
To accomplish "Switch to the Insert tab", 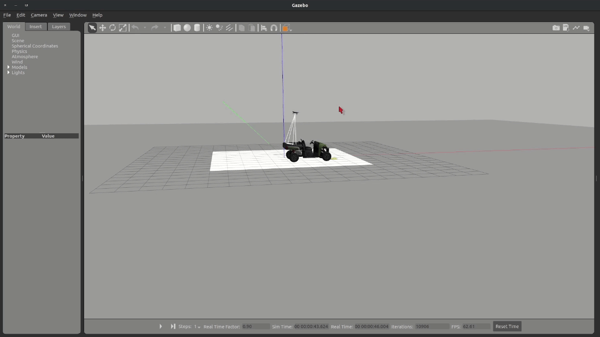I will pos(36,27).
